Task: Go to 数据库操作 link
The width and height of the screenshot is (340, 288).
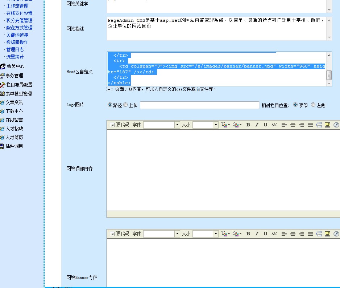Action: click(17, 42)
